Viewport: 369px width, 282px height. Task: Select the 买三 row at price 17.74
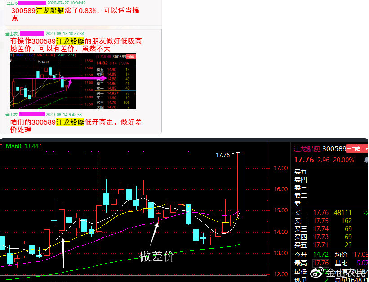pos(330,229)
